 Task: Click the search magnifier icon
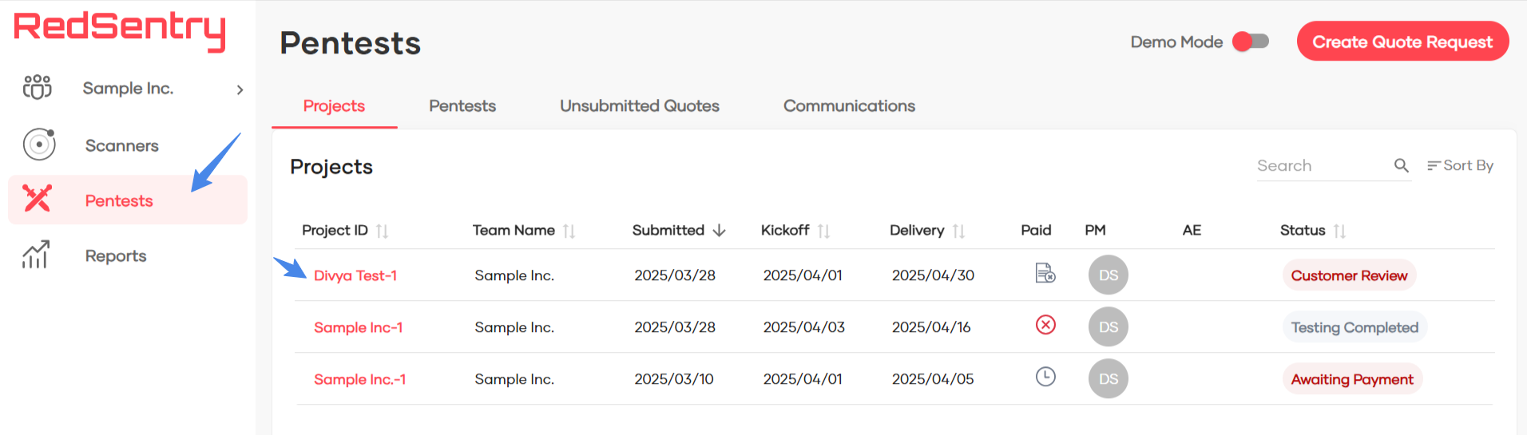coord(1401,165)
